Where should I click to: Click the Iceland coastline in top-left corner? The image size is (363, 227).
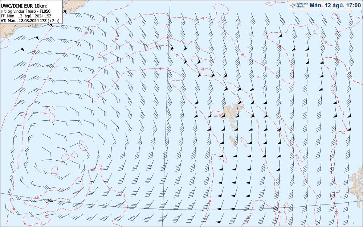(x=9, y=29)
